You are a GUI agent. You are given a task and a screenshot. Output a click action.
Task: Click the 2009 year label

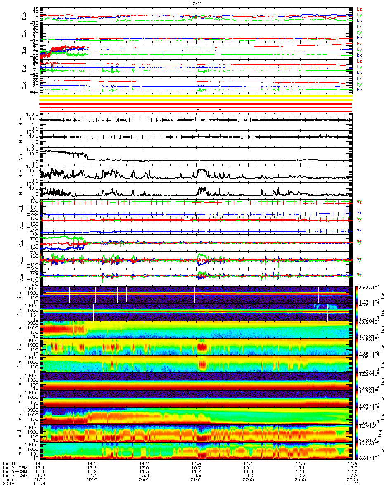tap(8, 483)
